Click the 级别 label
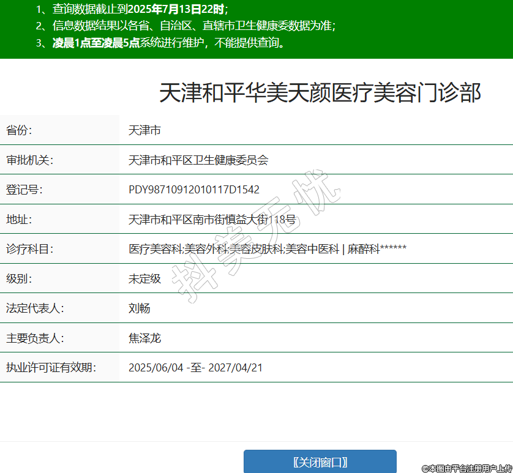The width and height of the screenshot is (513, 473). coord(20,278)
